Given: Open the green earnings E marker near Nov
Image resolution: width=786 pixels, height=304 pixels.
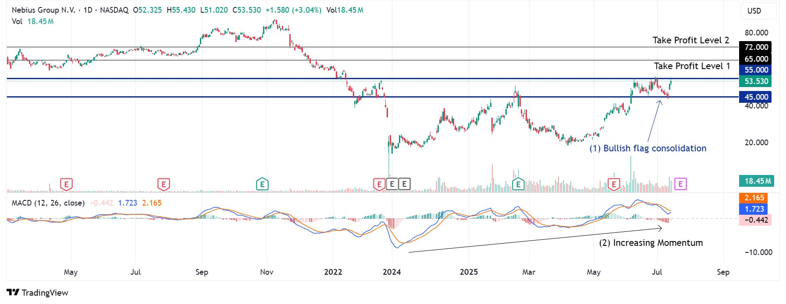Looking at the screenshot, I should coord(262,184).
